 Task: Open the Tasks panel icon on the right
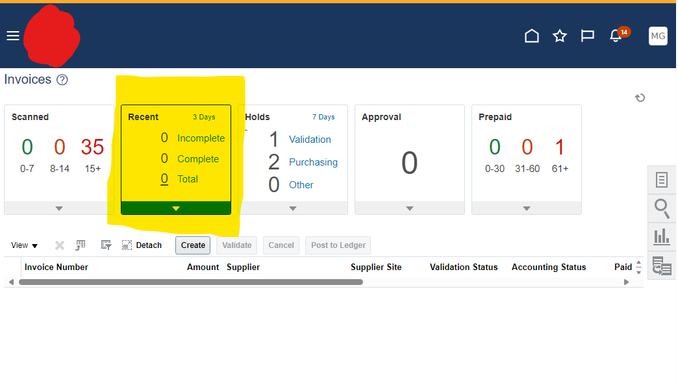[662, 180]
